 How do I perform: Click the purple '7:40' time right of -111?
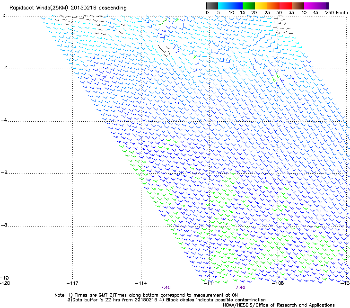pos(240,288)
